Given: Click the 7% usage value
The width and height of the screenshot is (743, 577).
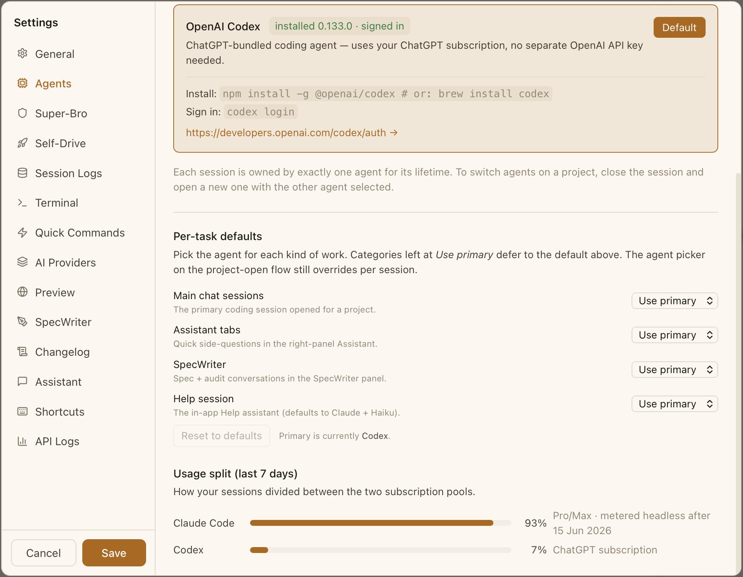Looking at the screenshot, I should [539, 550].
